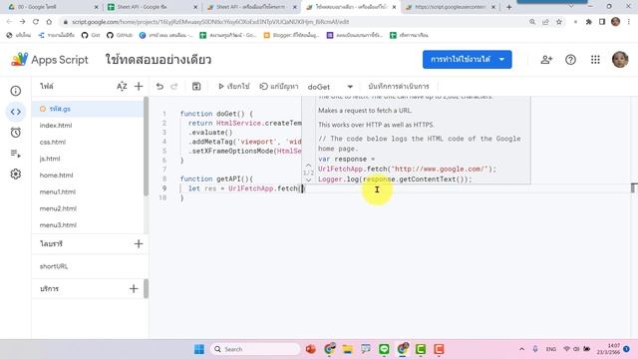The image size is (638, 359).
Task: Open the Google account avatar
Action: click(620, 60)
